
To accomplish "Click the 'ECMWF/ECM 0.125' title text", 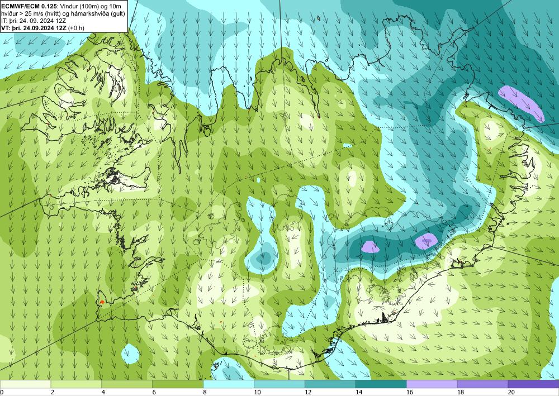I will tap(28, 6).
